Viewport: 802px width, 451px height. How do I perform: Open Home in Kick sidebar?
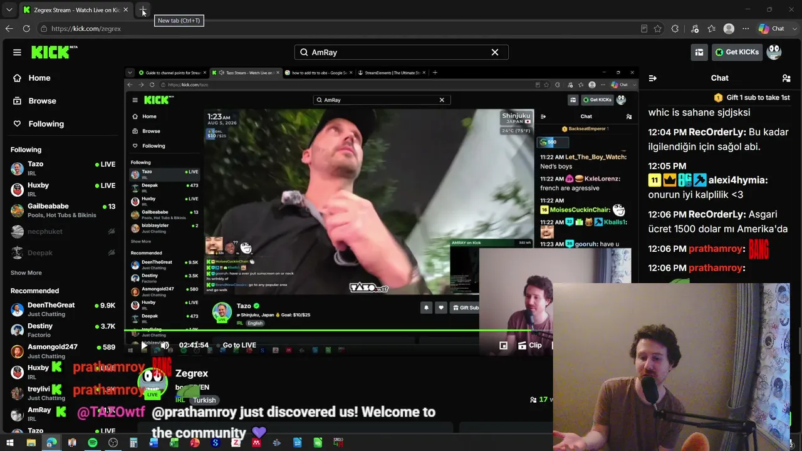coord(31,78)
